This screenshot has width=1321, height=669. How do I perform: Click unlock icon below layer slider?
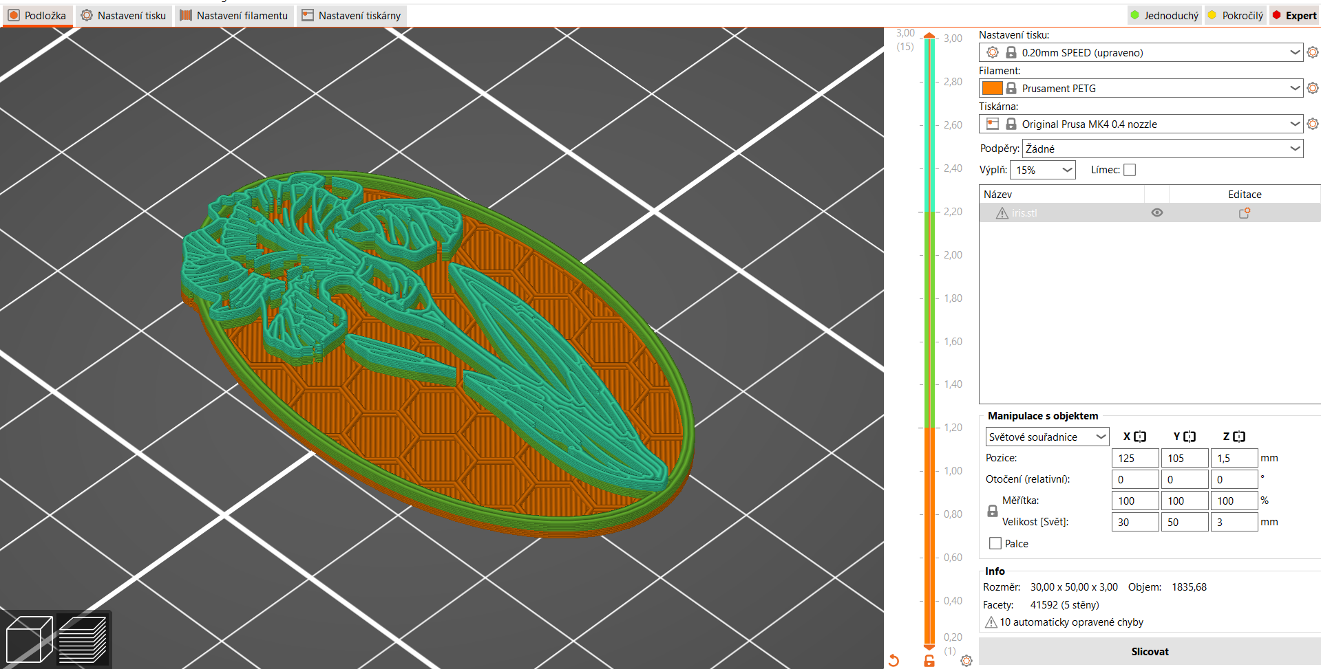929,661
